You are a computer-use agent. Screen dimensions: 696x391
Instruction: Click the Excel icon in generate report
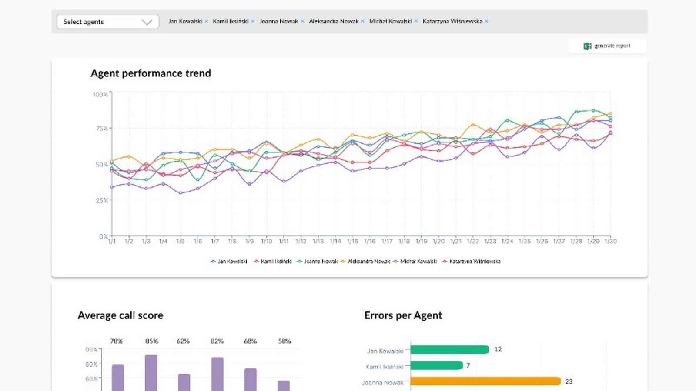point(587,46)
